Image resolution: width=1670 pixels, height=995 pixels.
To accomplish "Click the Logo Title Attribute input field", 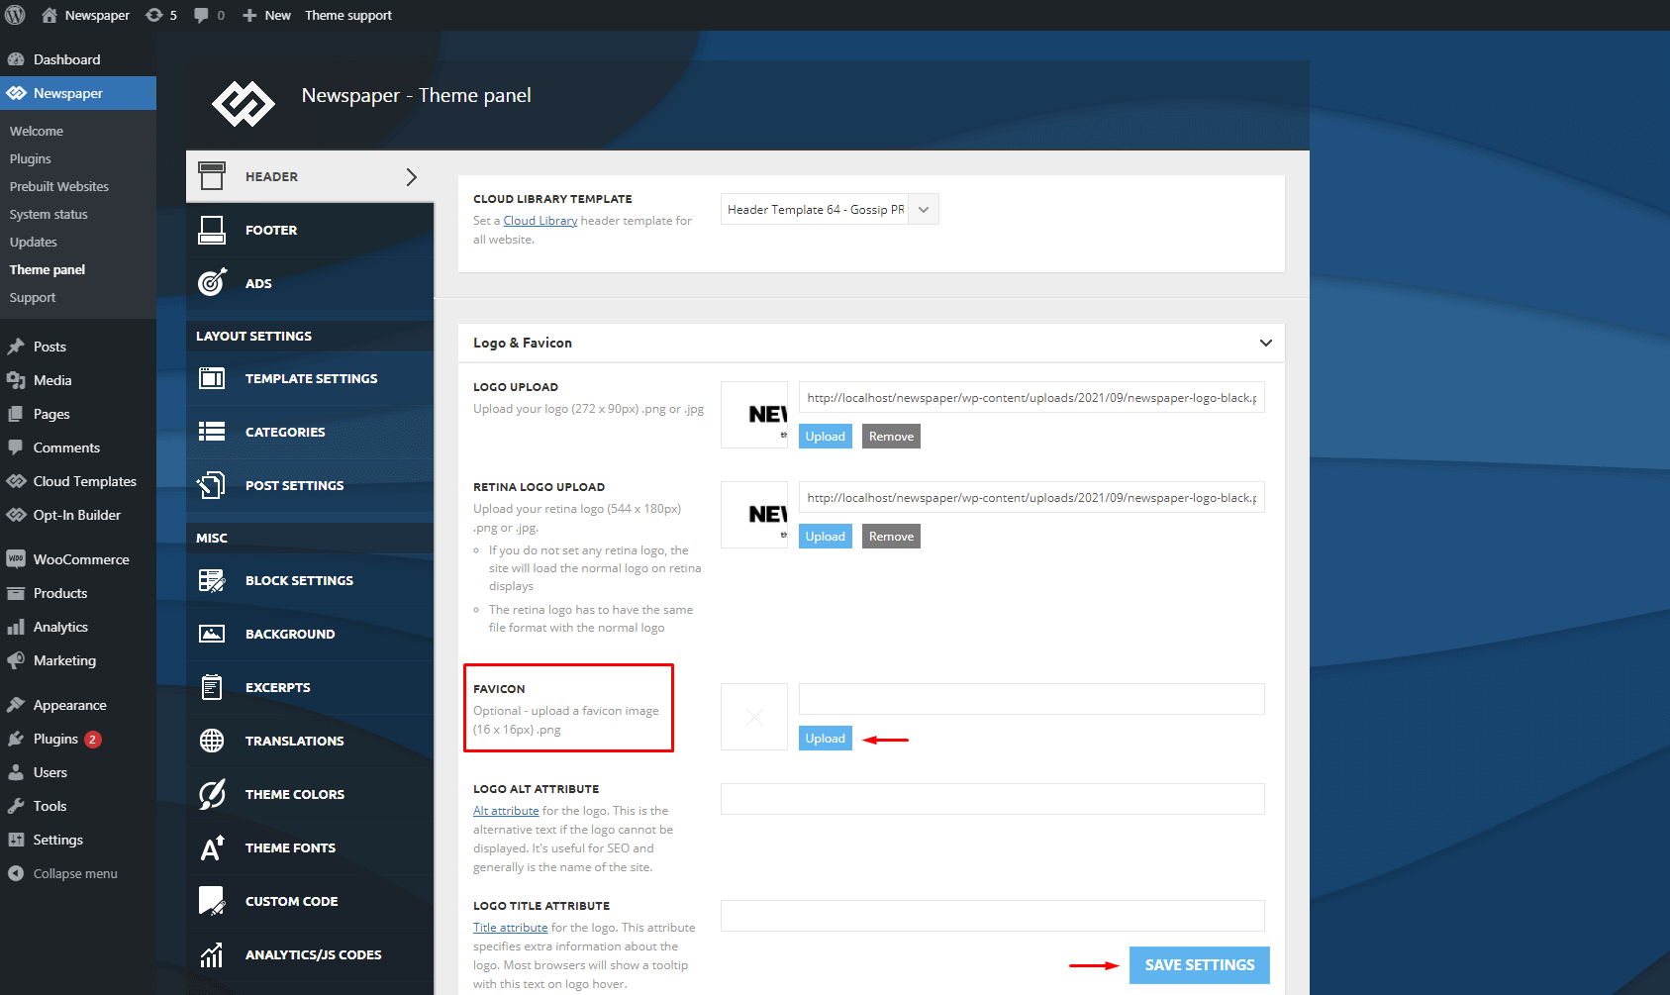I will coord(993,916).
